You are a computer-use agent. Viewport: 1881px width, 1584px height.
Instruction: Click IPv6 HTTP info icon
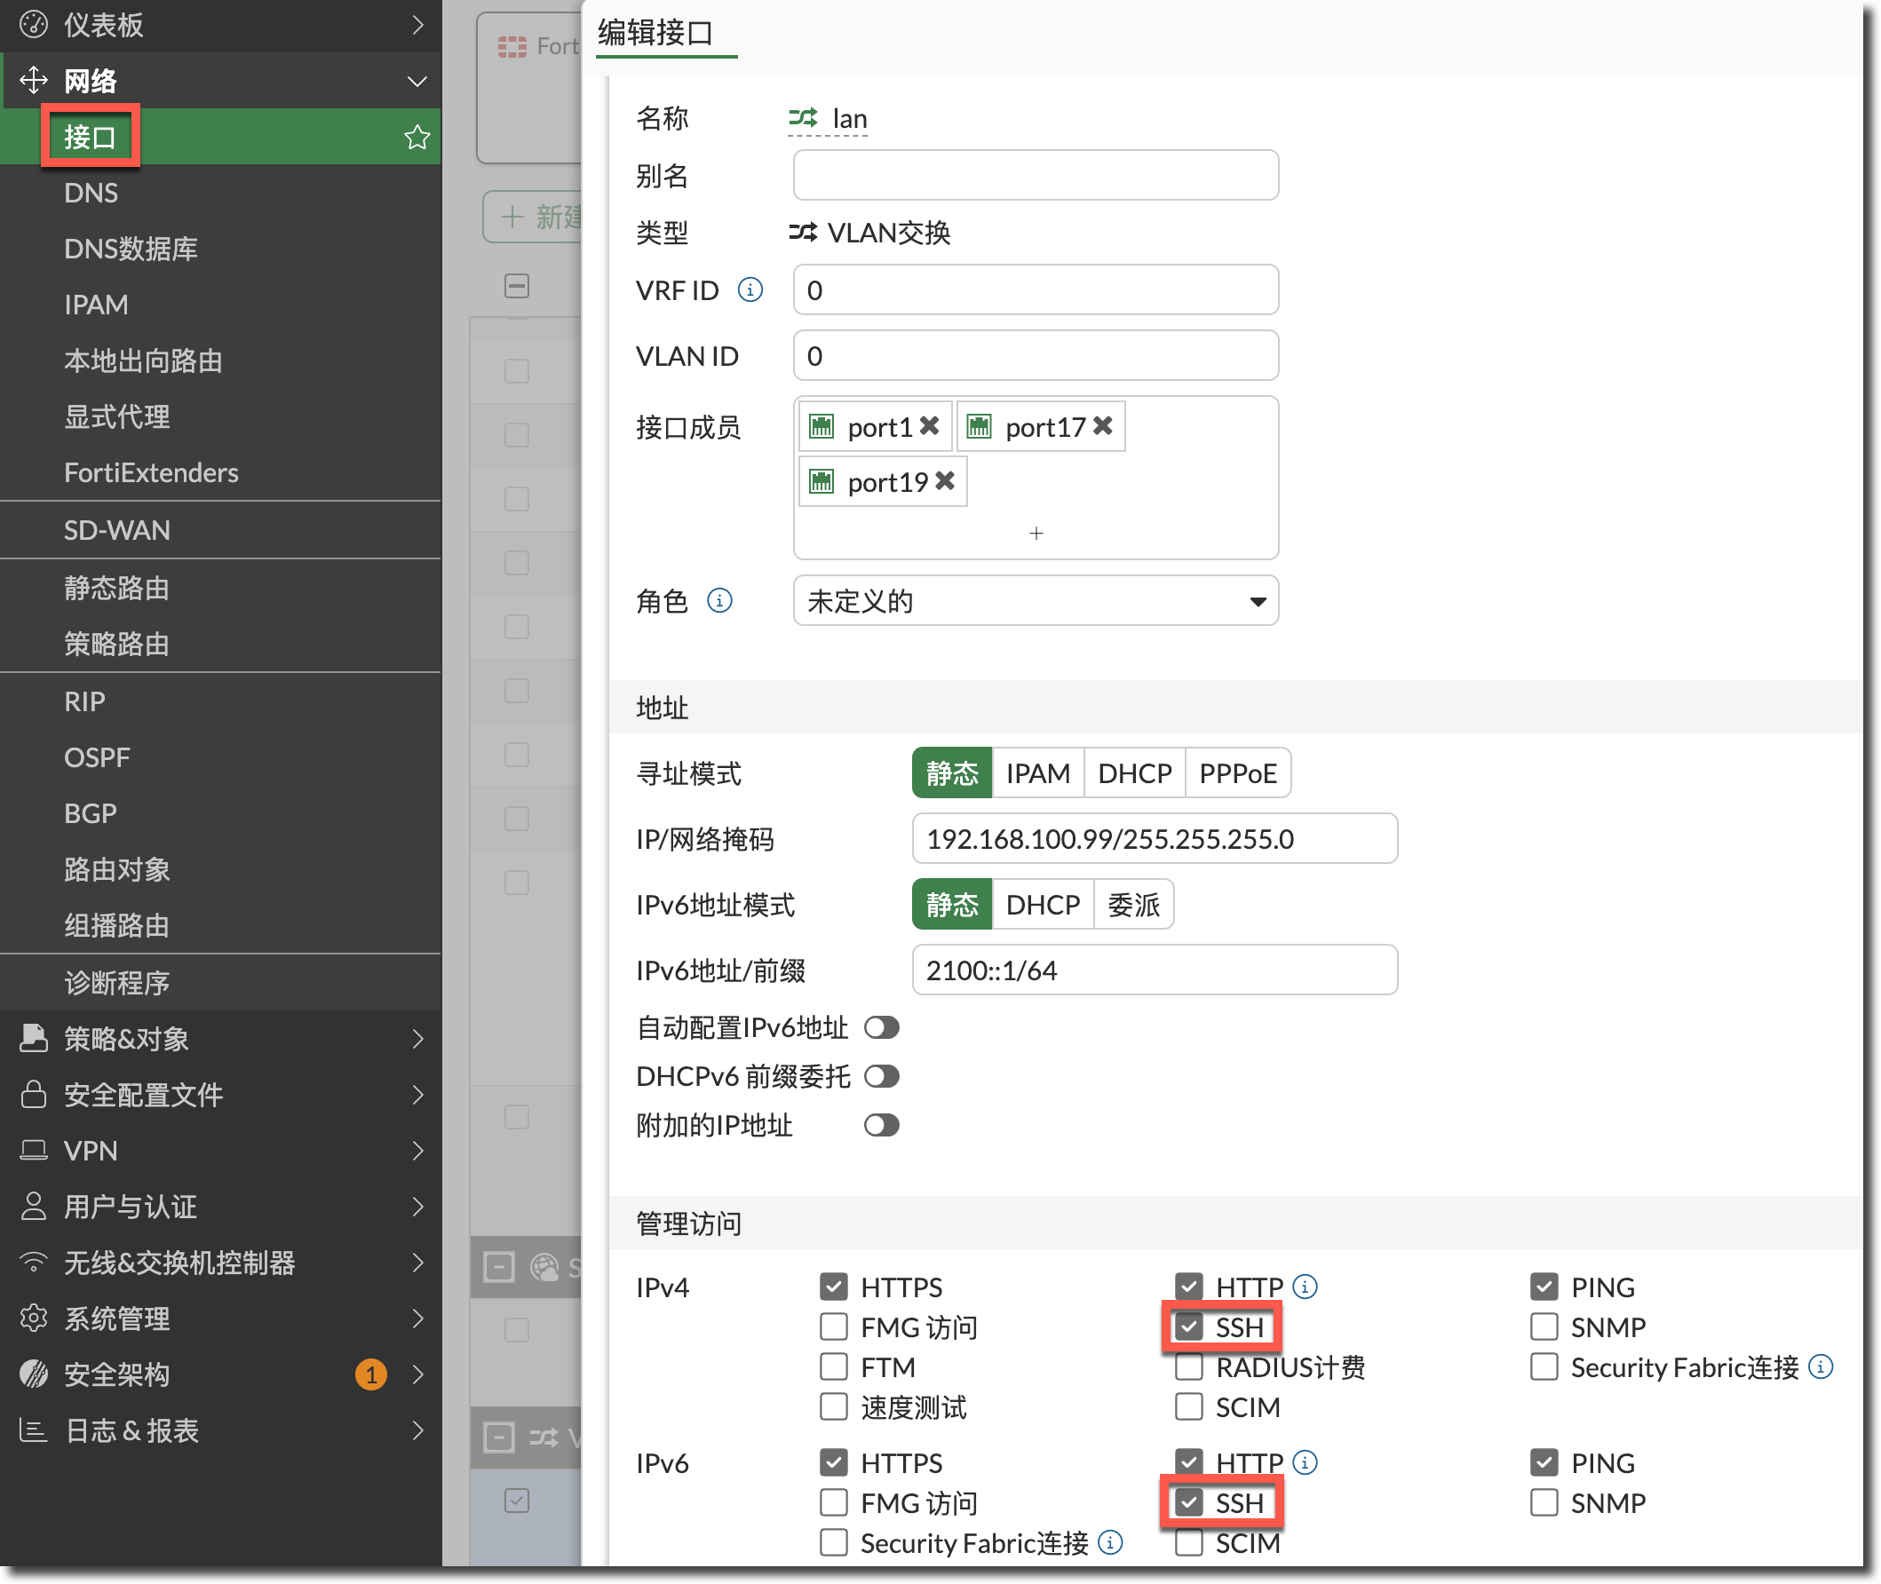pyautogui.click(x=1305, y=1462)
